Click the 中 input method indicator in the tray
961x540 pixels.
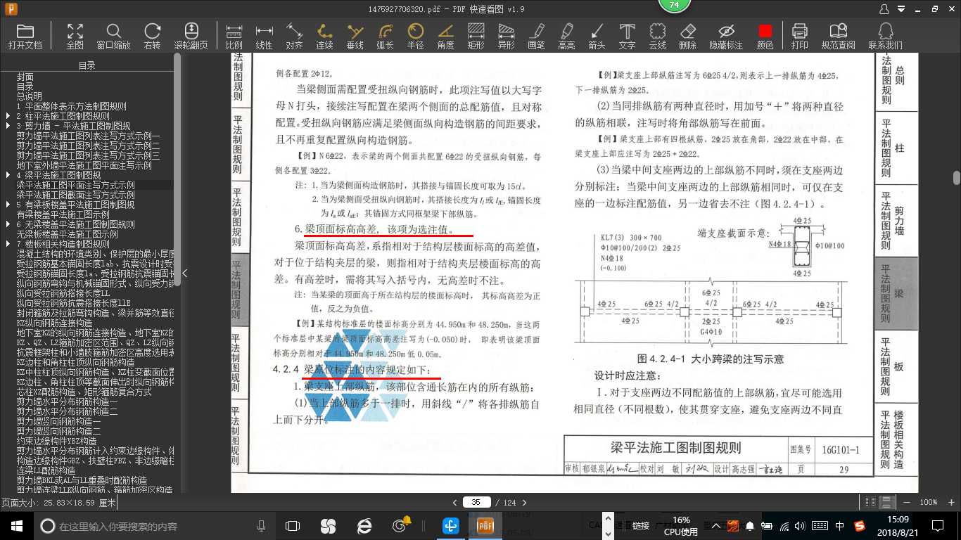840,526
